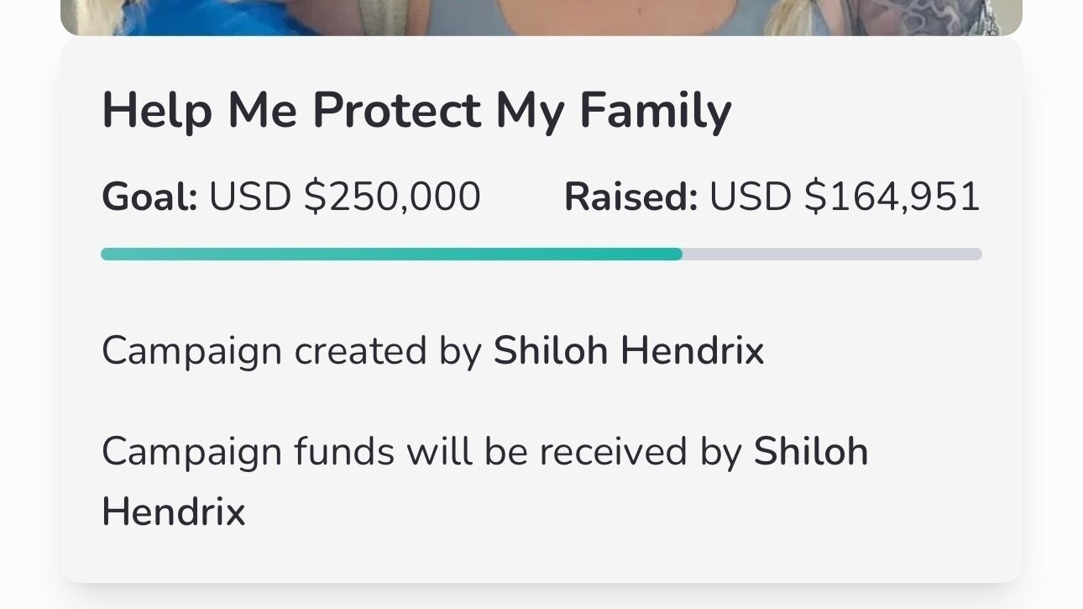Click the fundraising progress bar

point(541,253)
